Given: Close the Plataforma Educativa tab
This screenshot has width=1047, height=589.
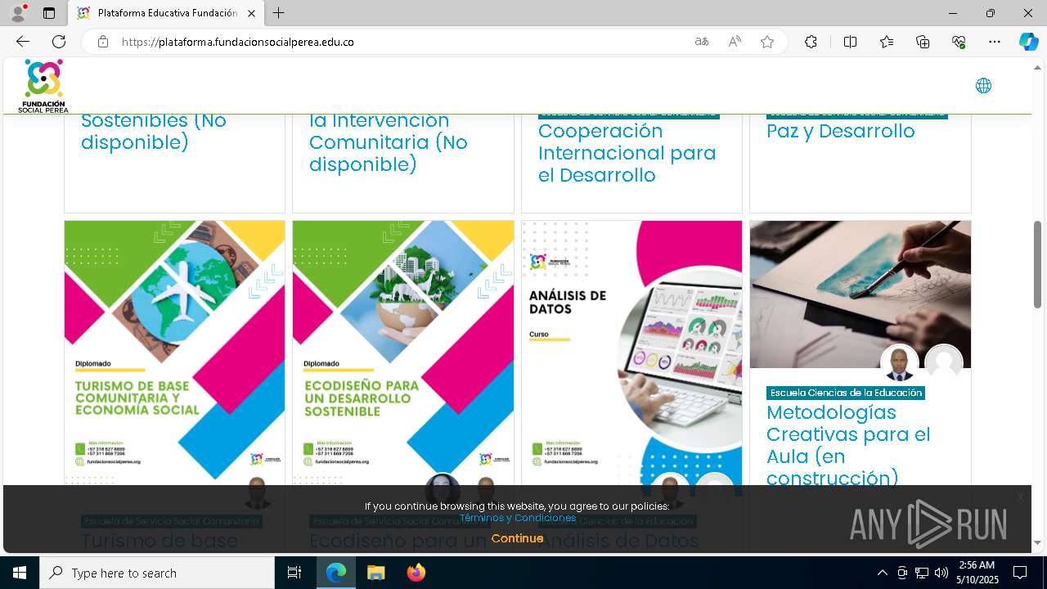Looking at the screenshot, I should [251, 13].
